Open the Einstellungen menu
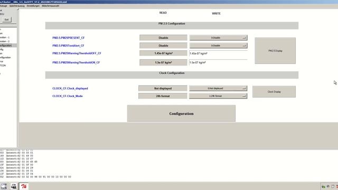The image size is (338, 190). [x=33, y=6]
